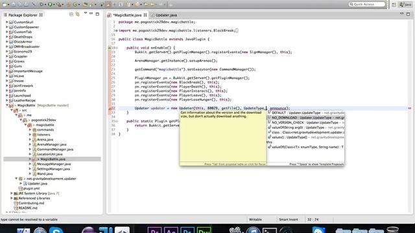Screen dimensions: 415x233
Task: Select the LeatherRecipe project
Action: pyautogui.click(x=25, y=100)
